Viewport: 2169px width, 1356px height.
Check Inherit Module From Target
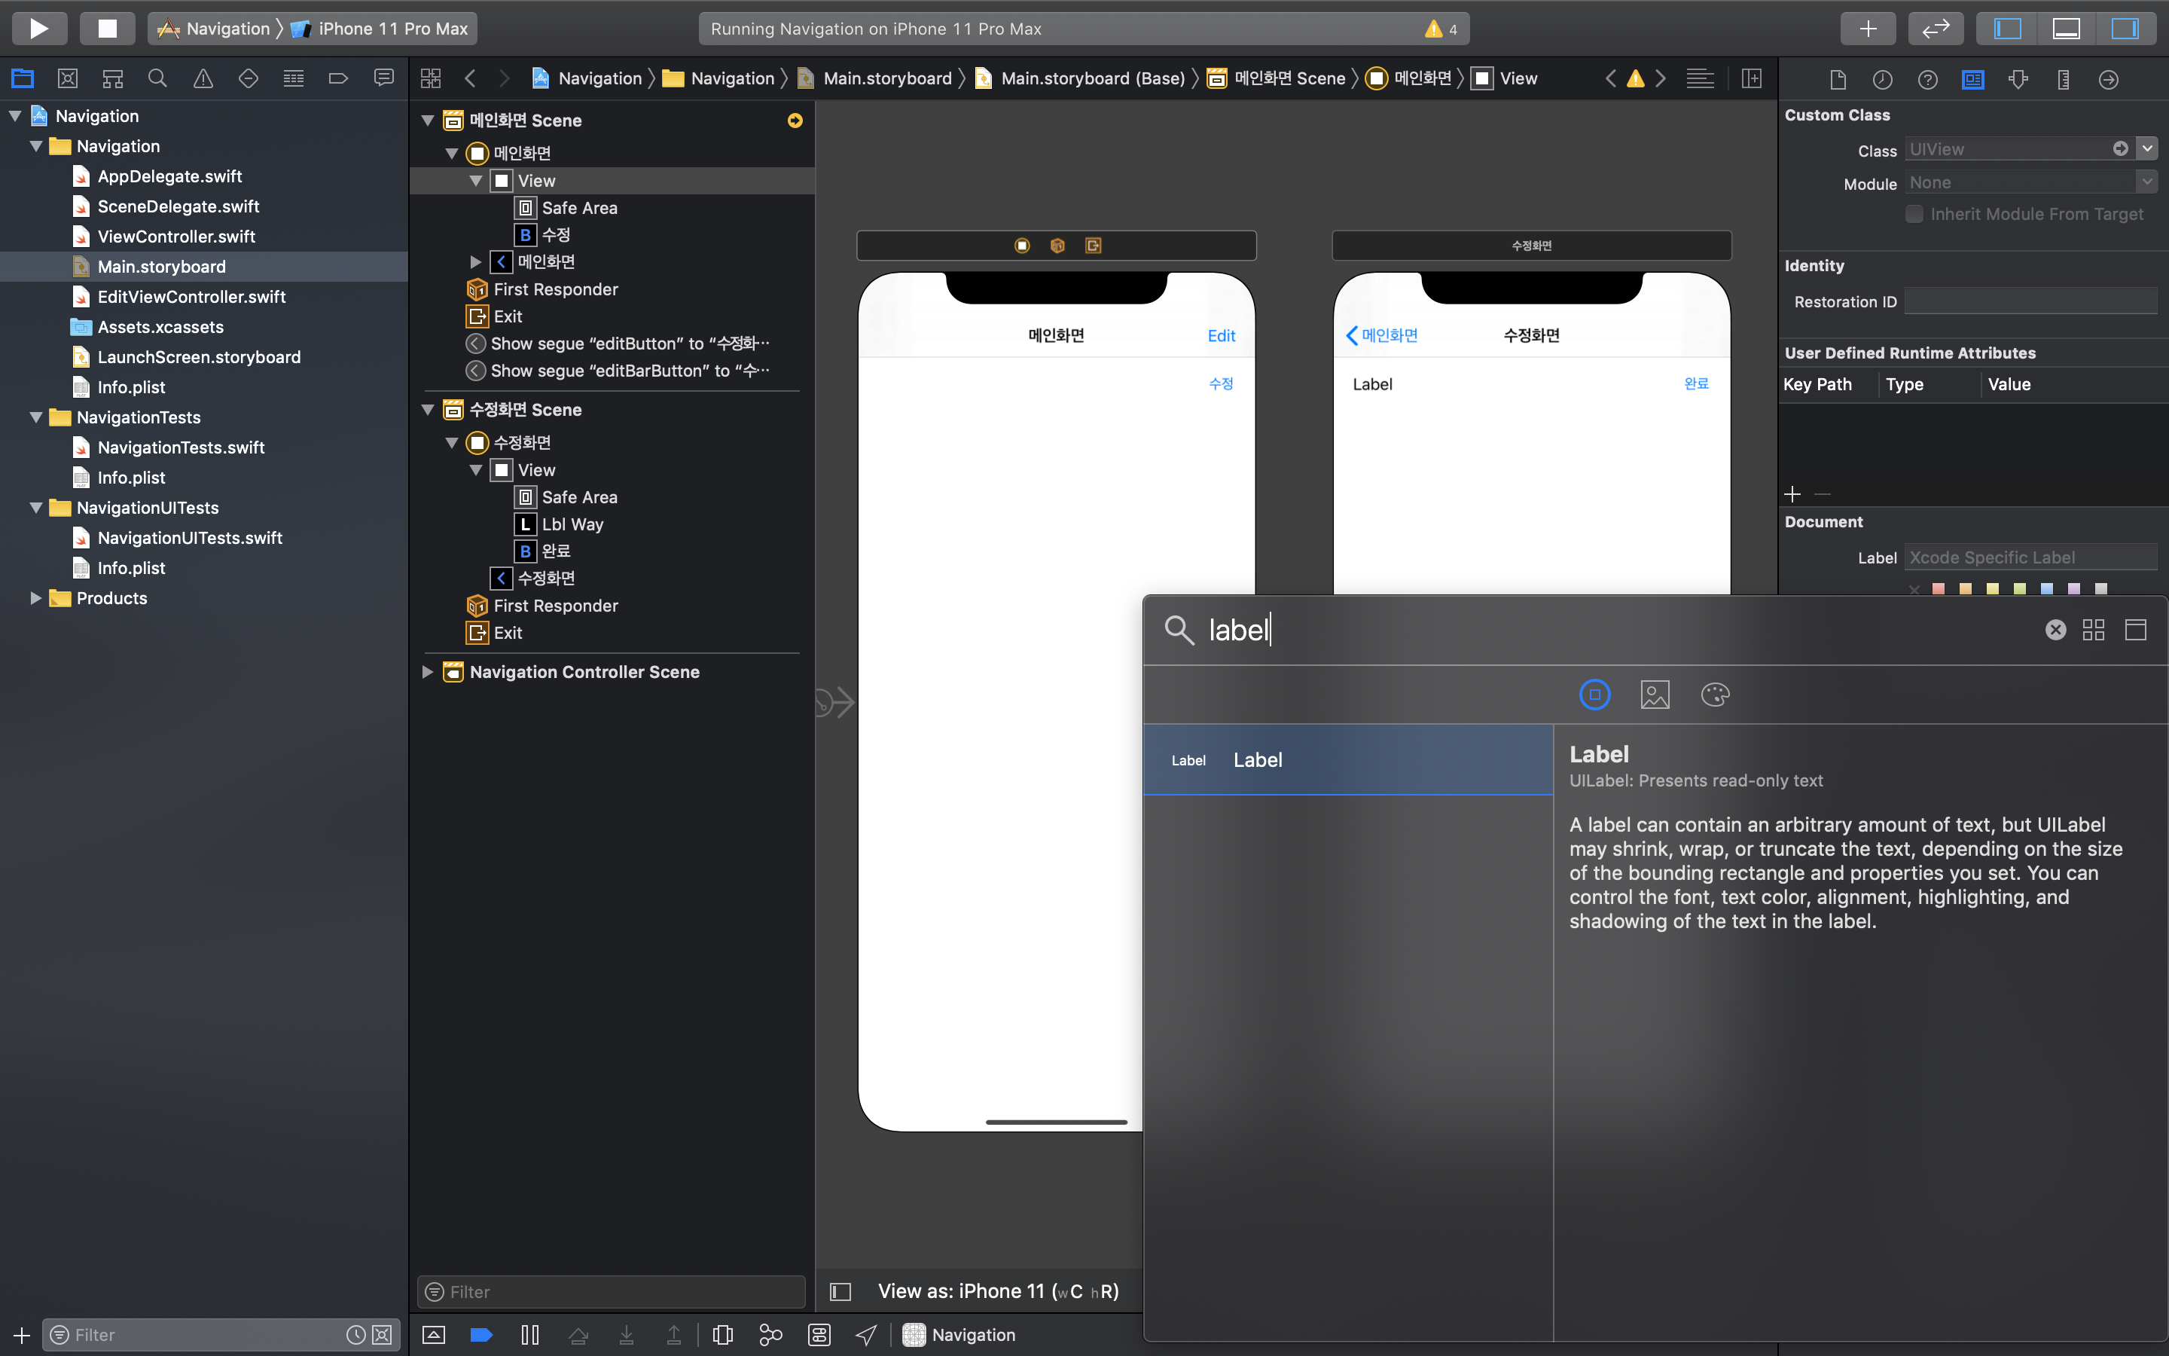pos(1914,215)
